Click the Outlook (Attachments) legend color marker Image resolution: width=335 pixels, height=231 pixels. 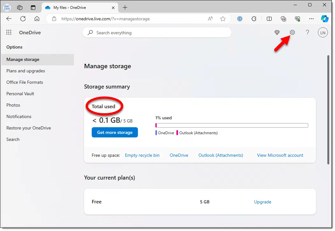click(177, 133)
